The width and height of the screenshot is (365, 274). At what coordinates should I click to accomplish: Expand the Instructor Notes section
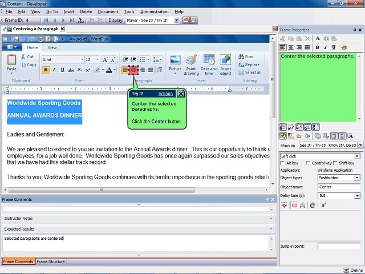pos(271,218)
